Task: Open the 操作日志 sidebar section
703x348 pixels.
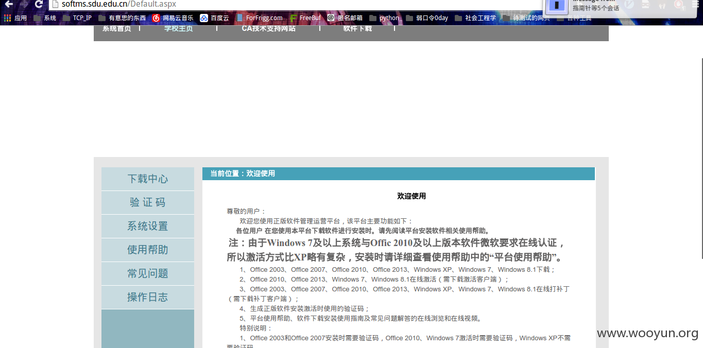Action: [x=148, y=297]
